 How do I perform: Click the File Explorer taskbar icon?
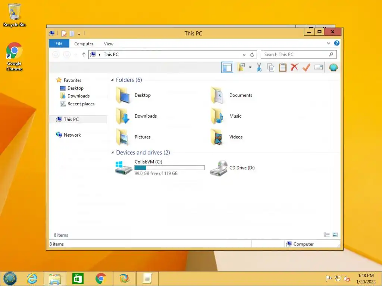(x=55, y=279)
